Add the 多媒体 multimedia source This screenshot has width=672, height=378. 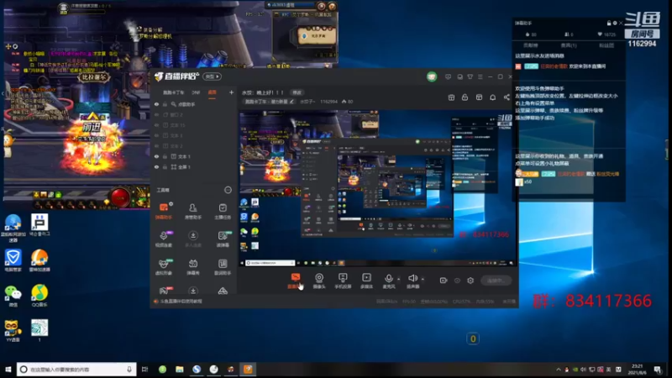[366, 281]
